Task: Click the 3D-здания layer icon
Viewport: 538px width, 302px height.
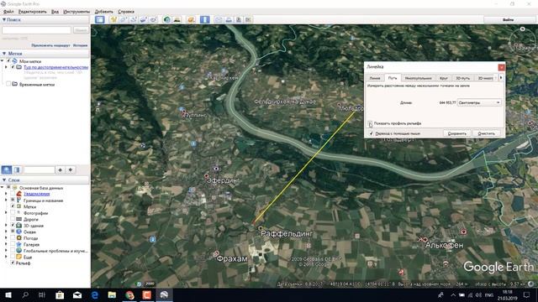Action: pyautogui.click(x=19, y=226)
